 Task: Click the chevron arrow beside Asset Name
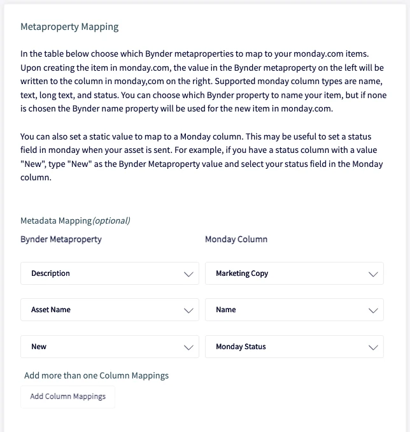tap(188, 310)
